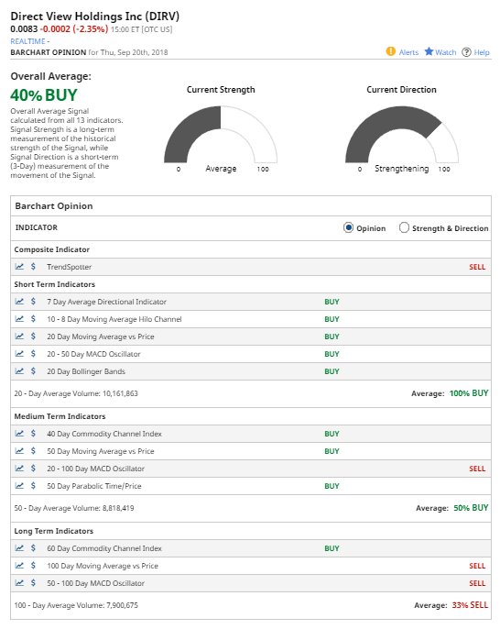Select the Strength & Direction radio button
The image size is (500, 629).
coord(404,227)
